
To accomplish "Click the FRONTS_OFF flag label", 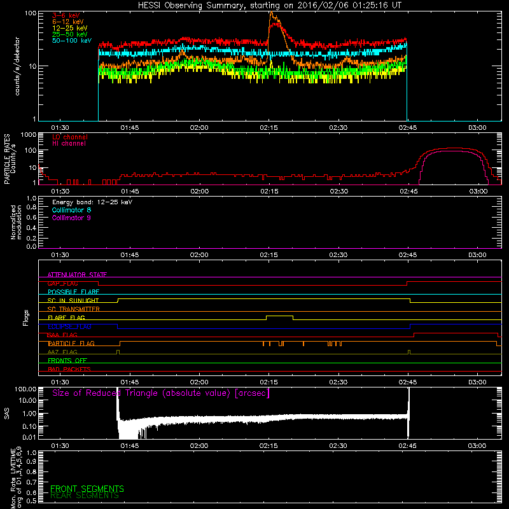I will (x=67, y=361).
